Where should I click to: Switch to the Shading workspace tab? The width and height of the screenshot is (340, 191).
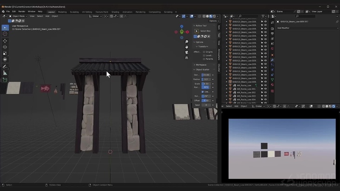tap(115, 12)
